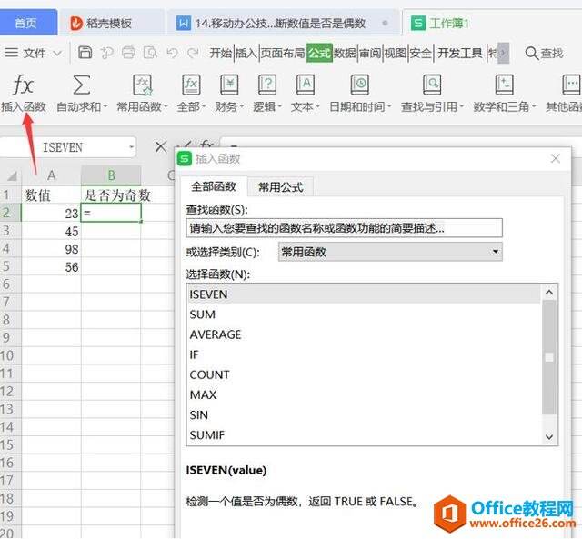This screenshot has height=539, width=582.
Task: Expand the 自动求和 dropdown arrow
Action: coord(105,107)
